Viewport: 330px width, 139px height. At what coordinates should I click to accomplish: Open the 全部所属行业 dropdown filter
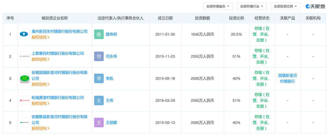click(252, 6)
